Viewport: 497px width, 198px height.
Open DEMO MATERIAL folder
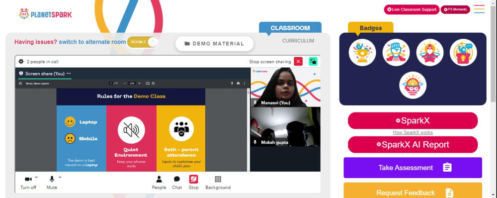pyautogui.click(x=214, y=43)
